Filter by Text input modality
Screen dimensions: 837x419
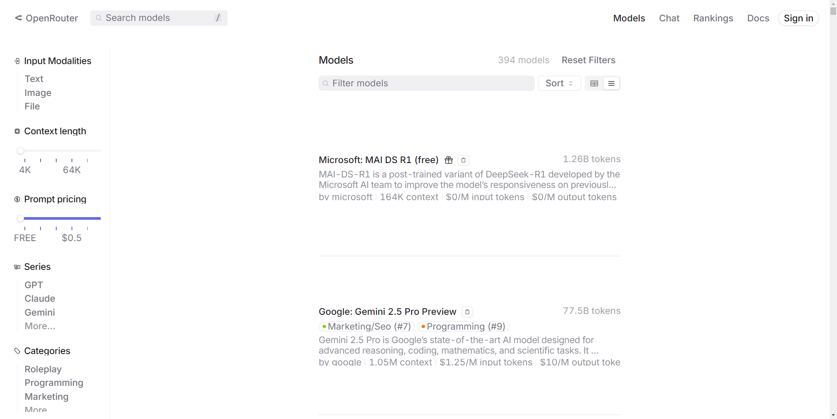34,79
